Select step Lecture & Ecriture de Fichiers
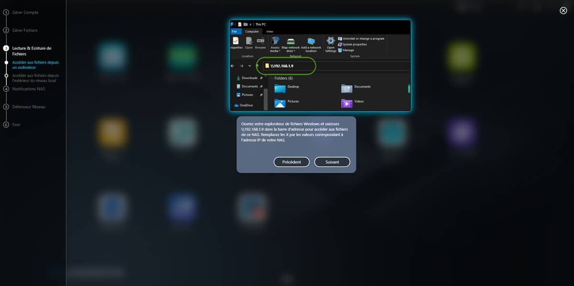The height and width of the screenshot is (286, 574). [x=32, y=51]
